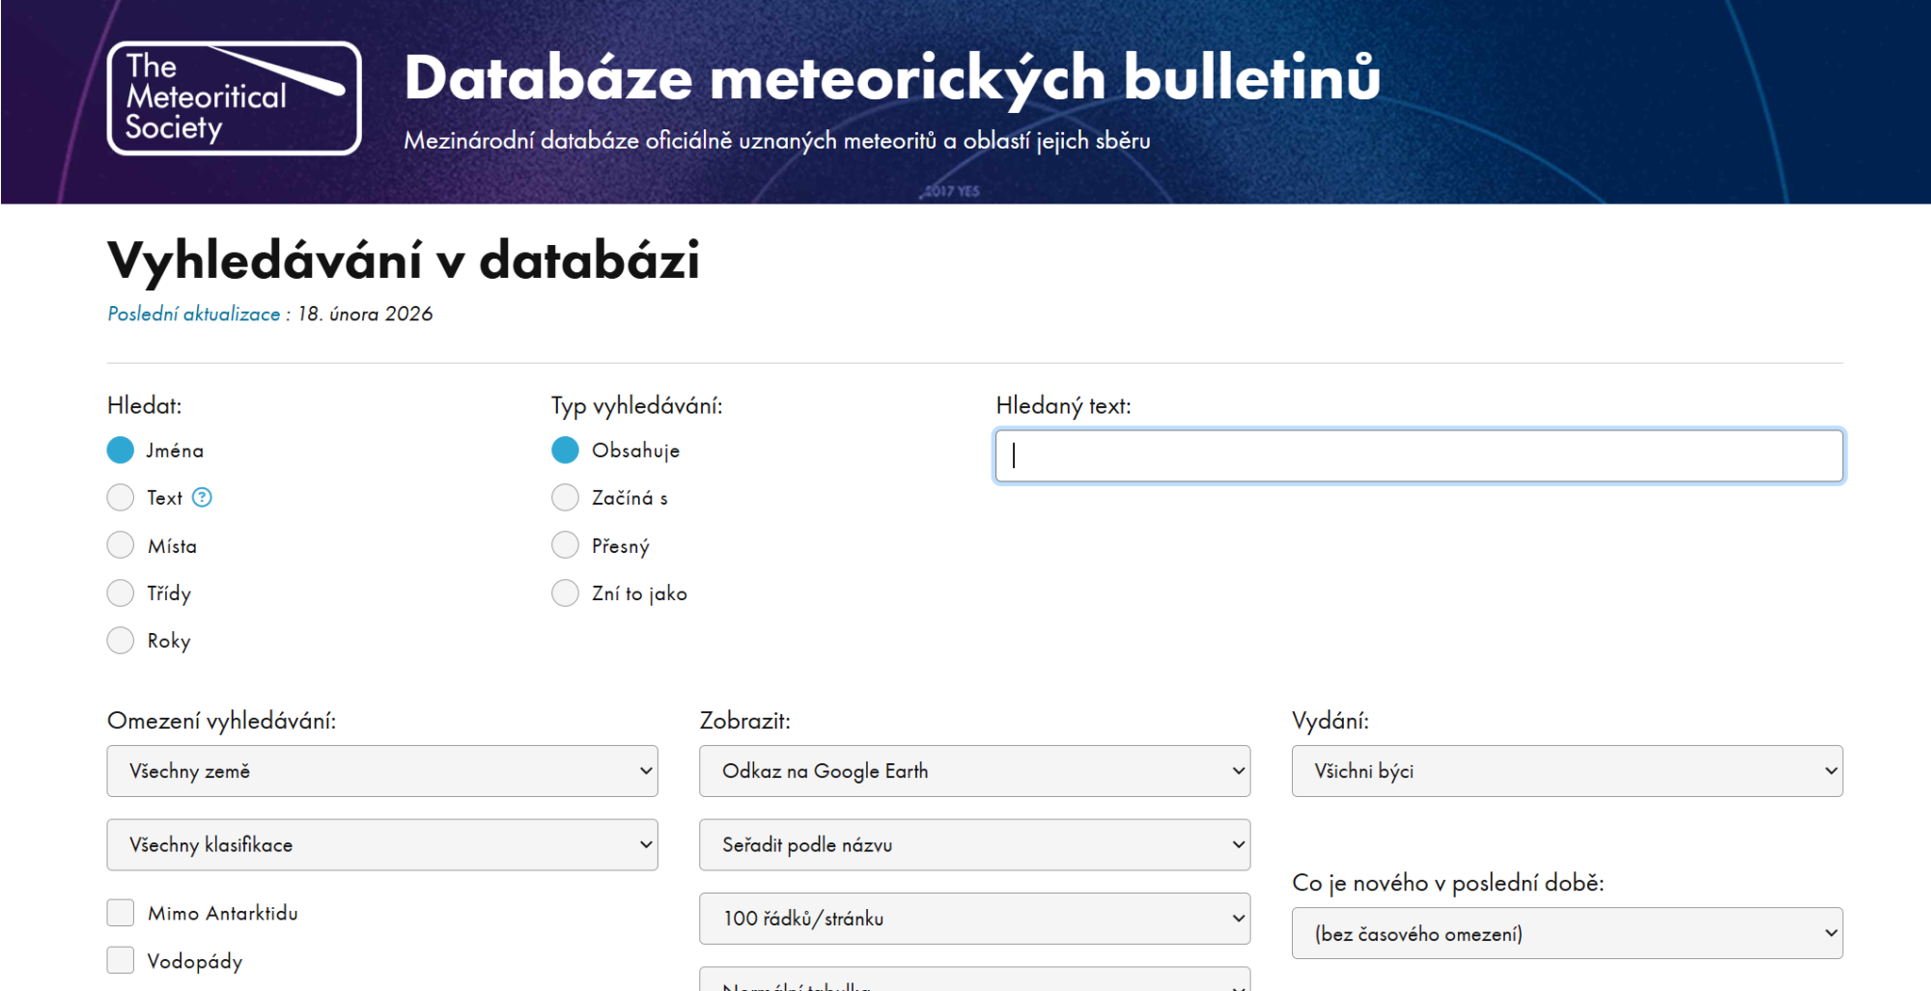Viewport: 1931px width, 991px height.
Task: Open the Všechny země dropdown
Action: pyautogui.click(x=382, y=771)
